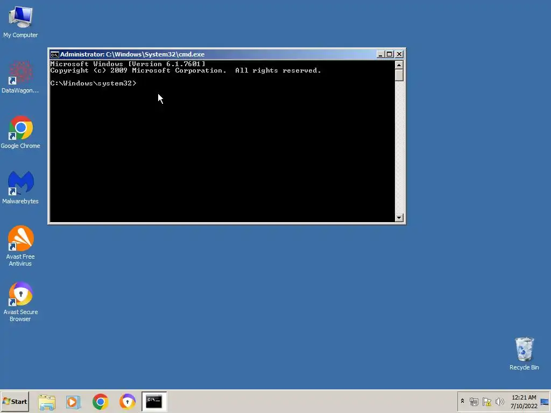551x413 pixels.
Task: Open the cmd window system menu icon
Action: coord(54,54)
